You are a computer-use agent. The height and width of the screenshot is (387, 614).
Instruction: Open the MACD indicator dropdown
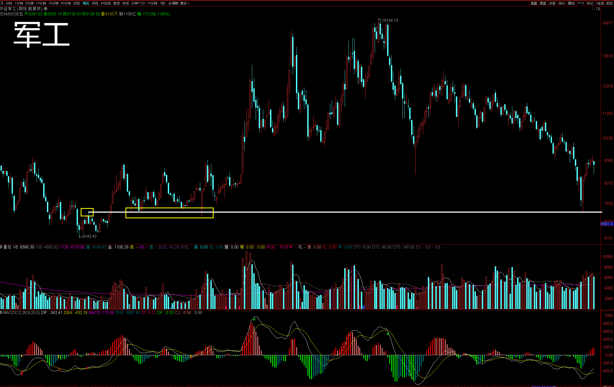1,312
